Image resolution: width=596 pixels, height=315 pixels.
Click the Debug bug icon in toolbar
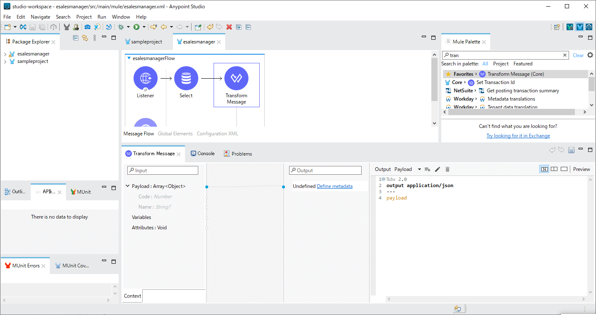pos(121,27)
